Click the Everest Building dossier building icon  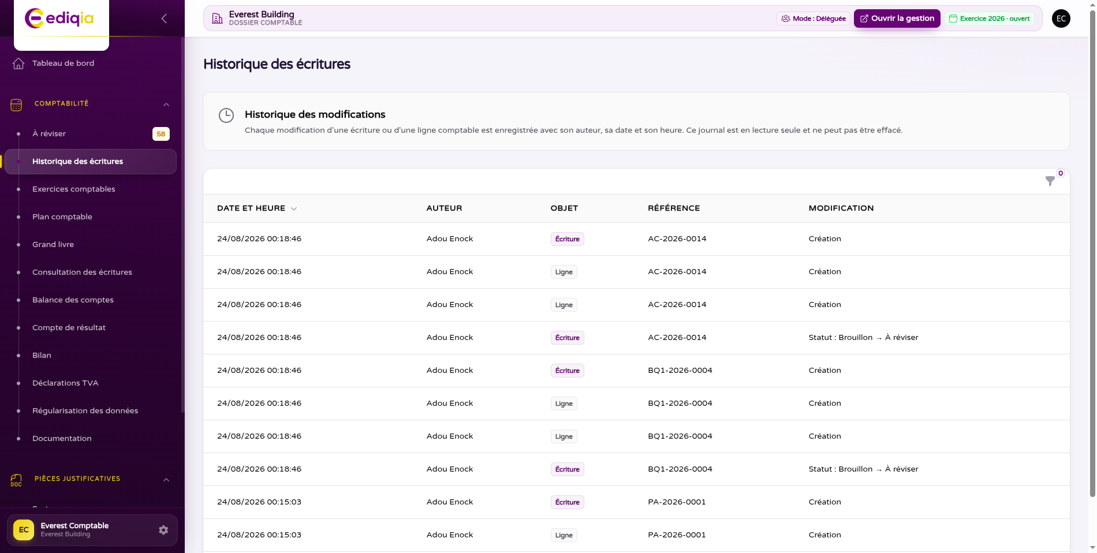(217, 18)
